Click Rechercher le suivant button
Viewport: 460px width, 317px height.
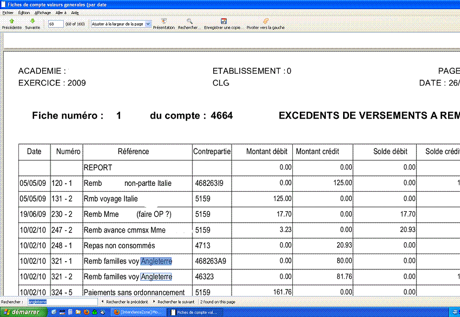point(175,301)
